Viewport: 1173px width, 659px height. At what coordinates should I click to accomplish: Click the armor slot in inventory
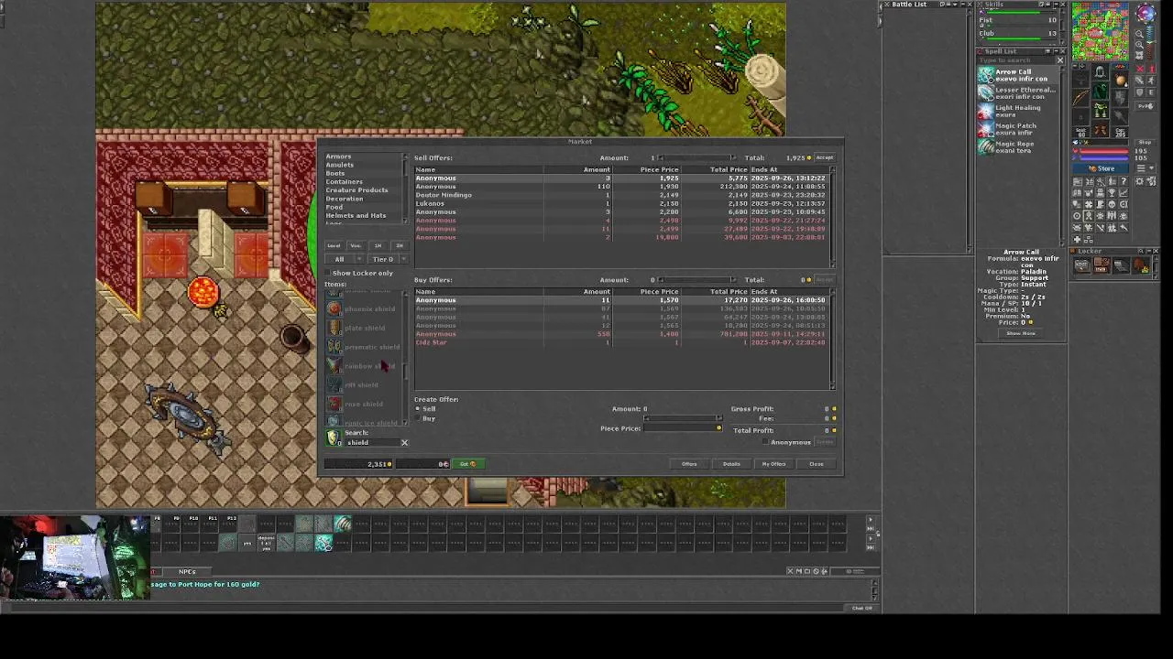click(x=1101, y=92)
